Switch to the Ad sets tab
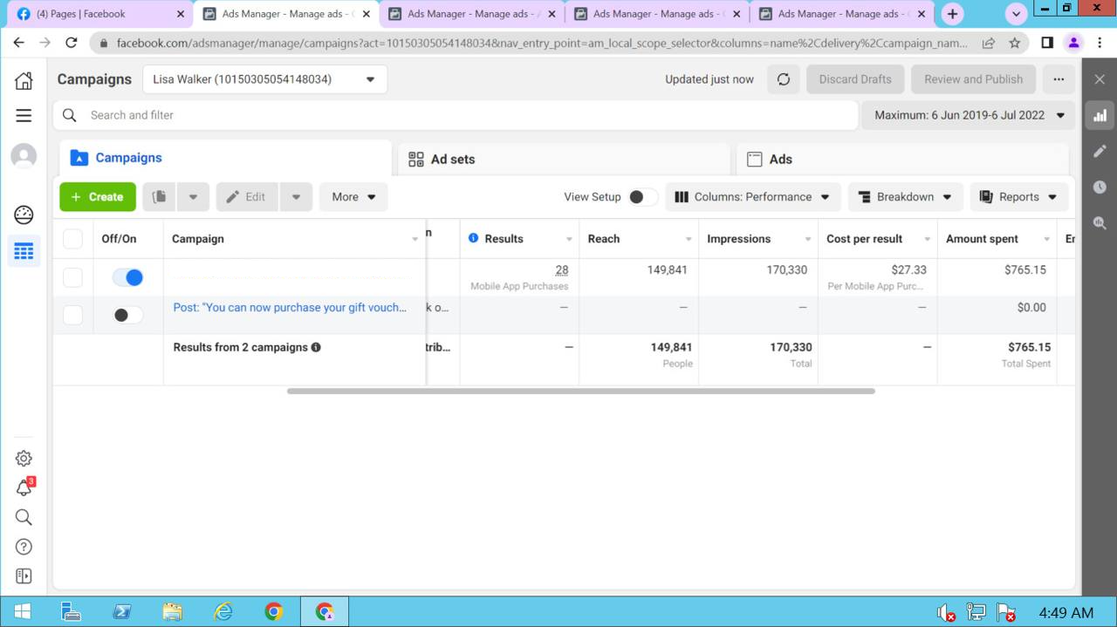 tap(564, 160)
